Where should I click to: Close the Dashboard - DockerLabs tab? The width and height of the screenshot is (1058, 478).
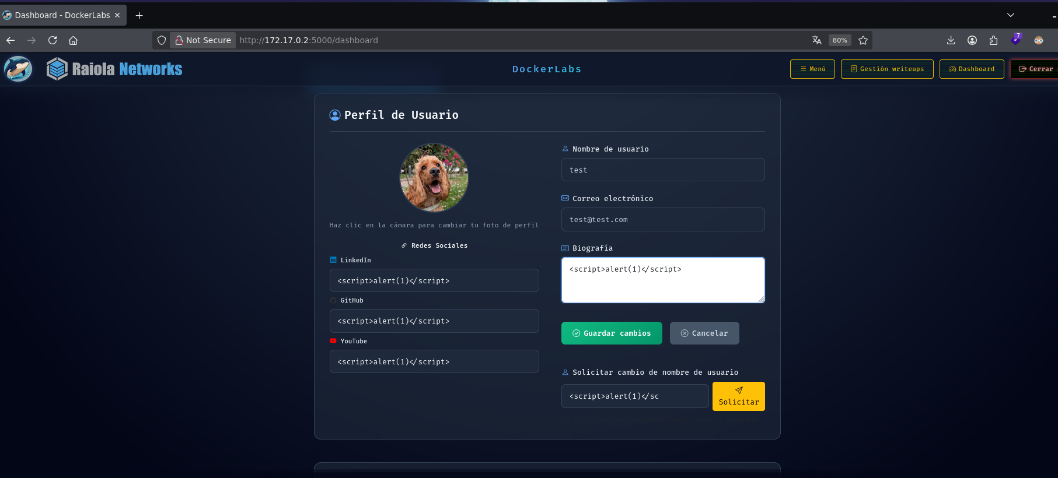click(x=117, y=15)
